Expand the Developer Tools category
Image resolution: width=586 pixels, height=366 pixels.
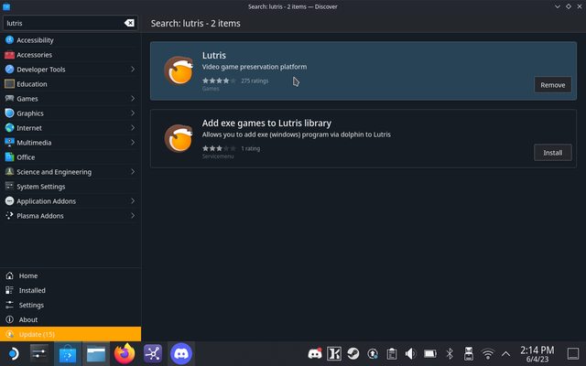132,70
